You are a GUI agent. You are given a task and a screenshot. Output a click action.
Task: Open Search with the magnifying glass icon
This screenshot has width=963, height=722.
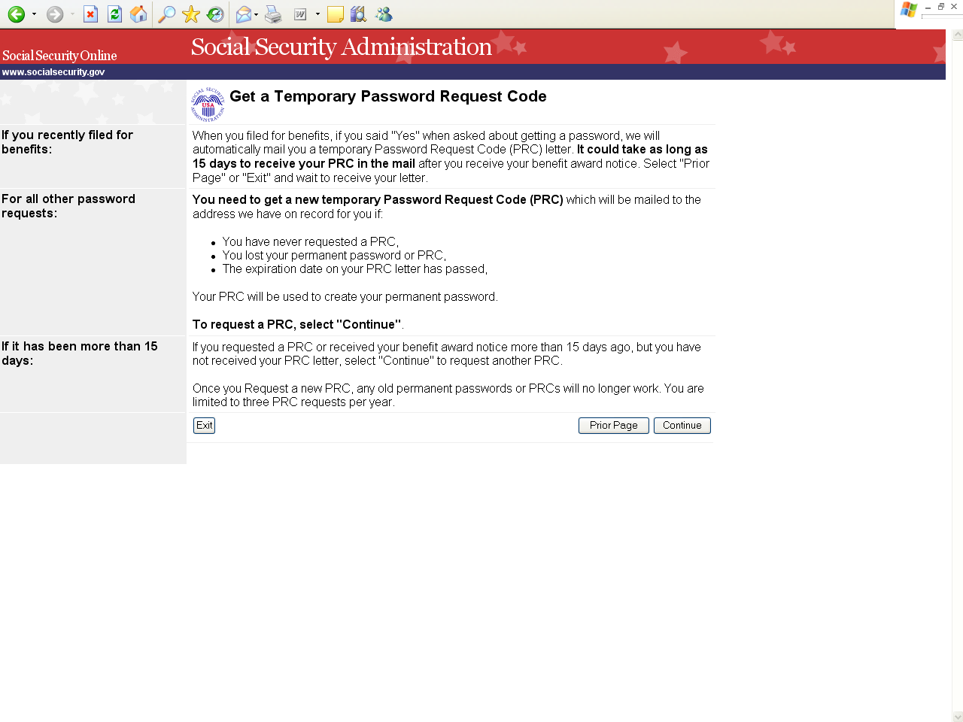point(166,14)
